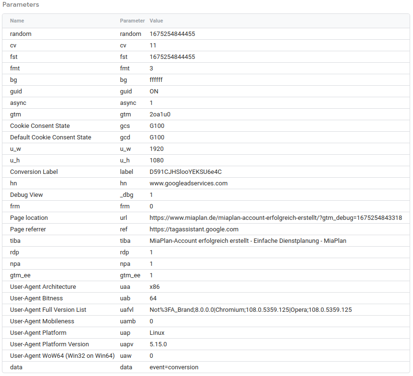This screenshot has width=413, height=376.
Task: Select the Page location URL value
Action: click(276, 218)
